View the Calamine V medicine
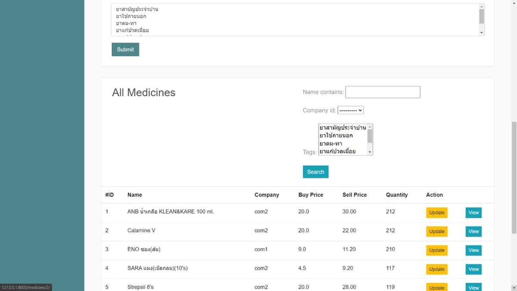Image resolution: width=517 pixels, height=291 pixels. [473, 232]
